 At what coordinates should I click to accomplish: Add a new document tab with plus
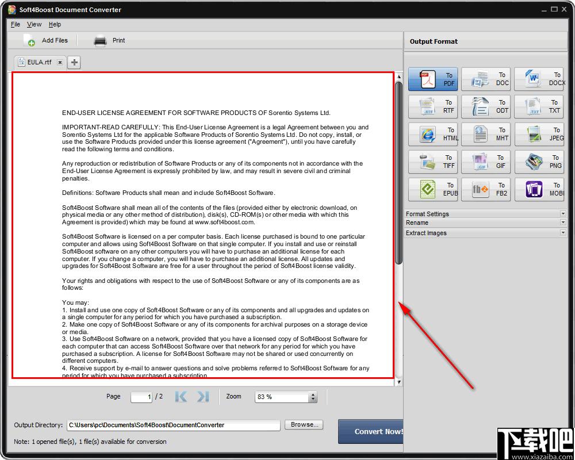pyautogui.click(x=74, y=62)
